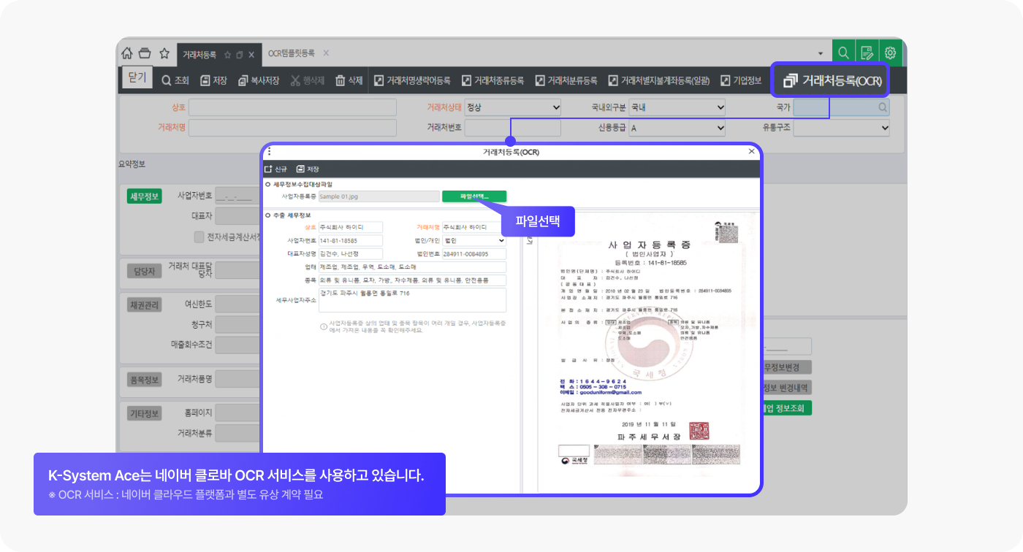Open 거래처종류등록
1023x552 pixels.
tap(493, 80)
